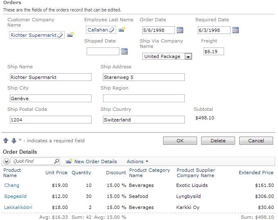Go to next record with down arrow
This screenshot has height=220, width=278.
coord(13,141)
